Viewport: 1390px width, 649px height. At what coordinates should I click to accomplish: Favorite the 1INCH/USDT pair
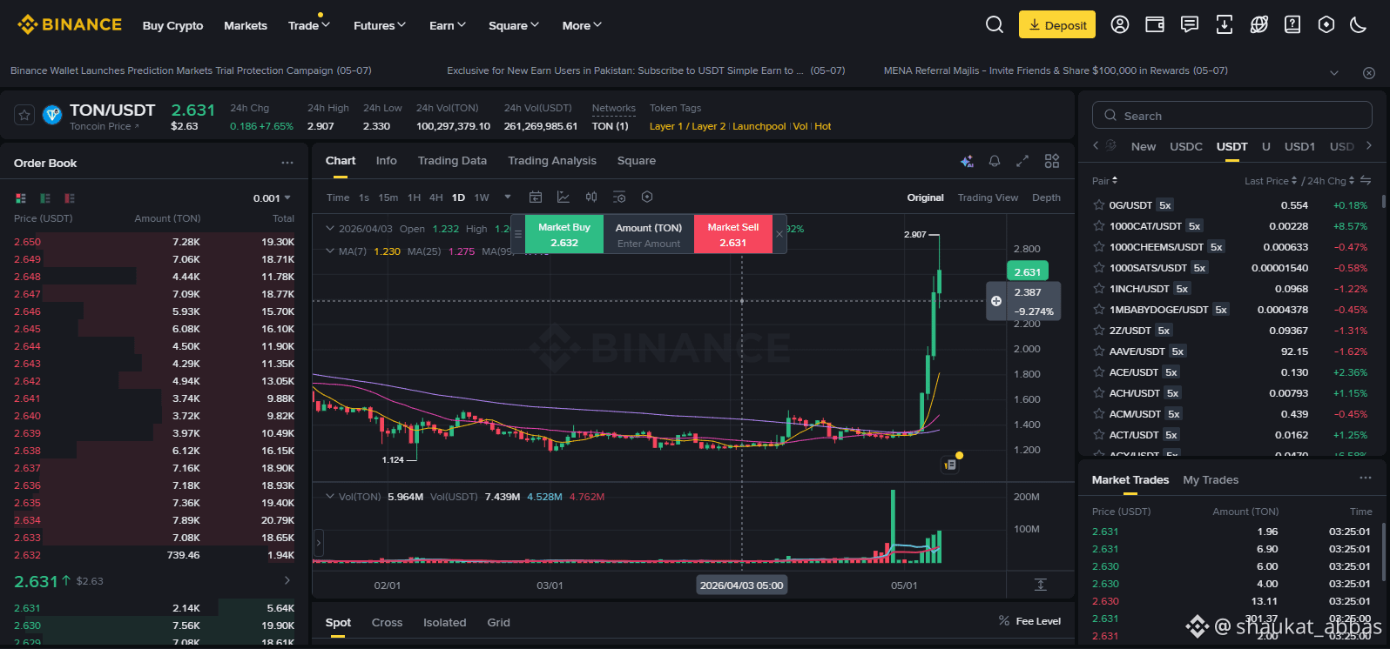tap(1099, 289)
